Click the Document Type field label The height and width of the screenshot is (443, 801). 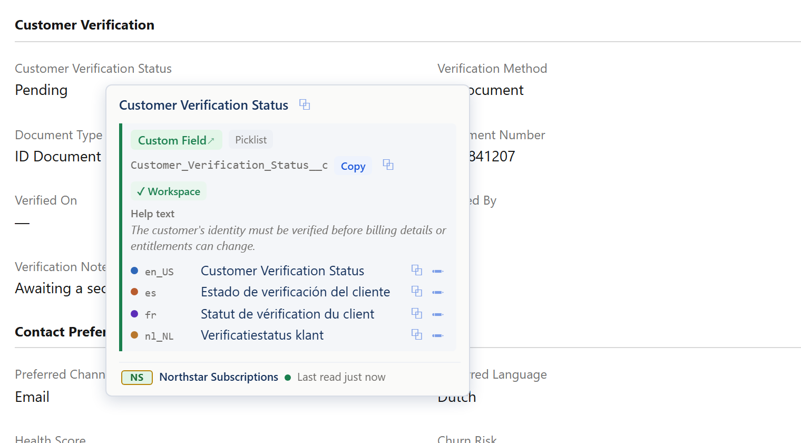click(58, 135)
